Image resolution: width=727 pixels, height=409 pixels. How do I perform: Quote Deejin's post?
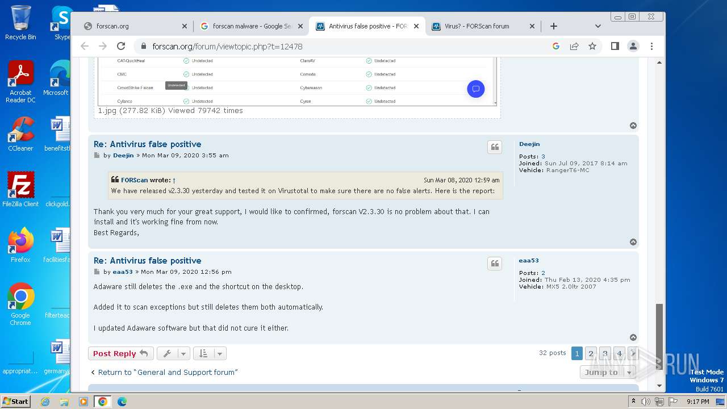coord(495,147)
